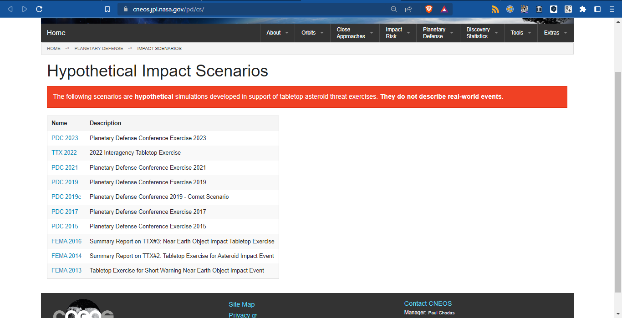Click the IMPACT SCENARIOS breadcrumb
Viewport: 622px width, 318px height.
coord(159,48)
